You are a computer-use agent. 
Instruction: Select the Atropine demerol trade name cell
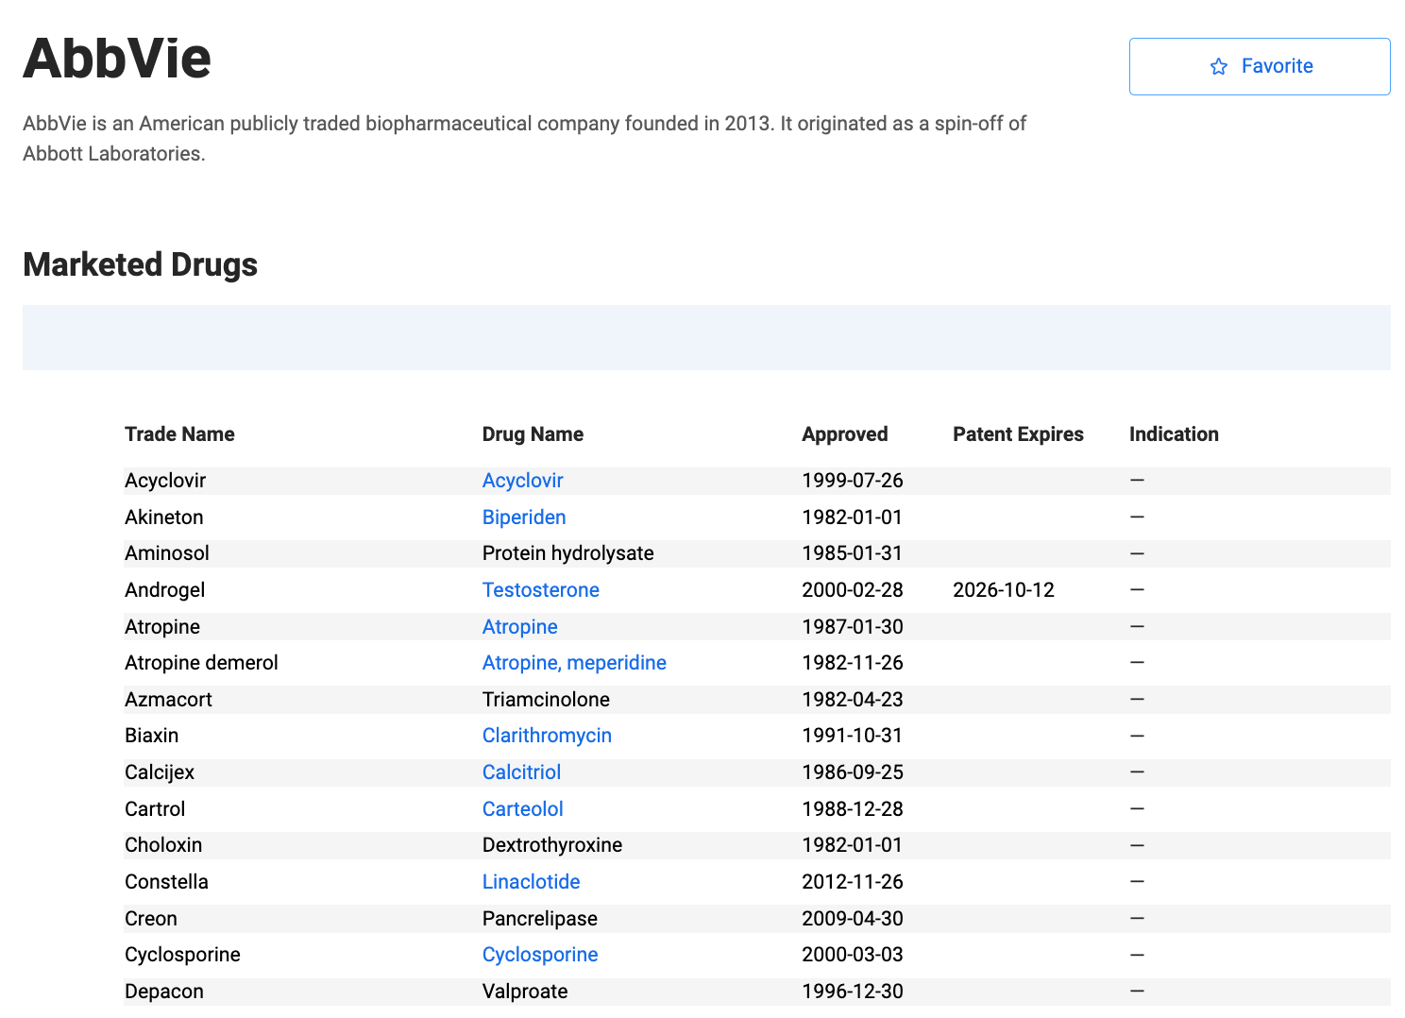(x=201, y=663)
